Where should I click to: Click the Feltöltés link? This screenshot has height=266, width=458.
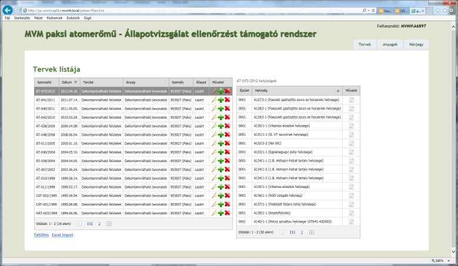click(42, 235)
